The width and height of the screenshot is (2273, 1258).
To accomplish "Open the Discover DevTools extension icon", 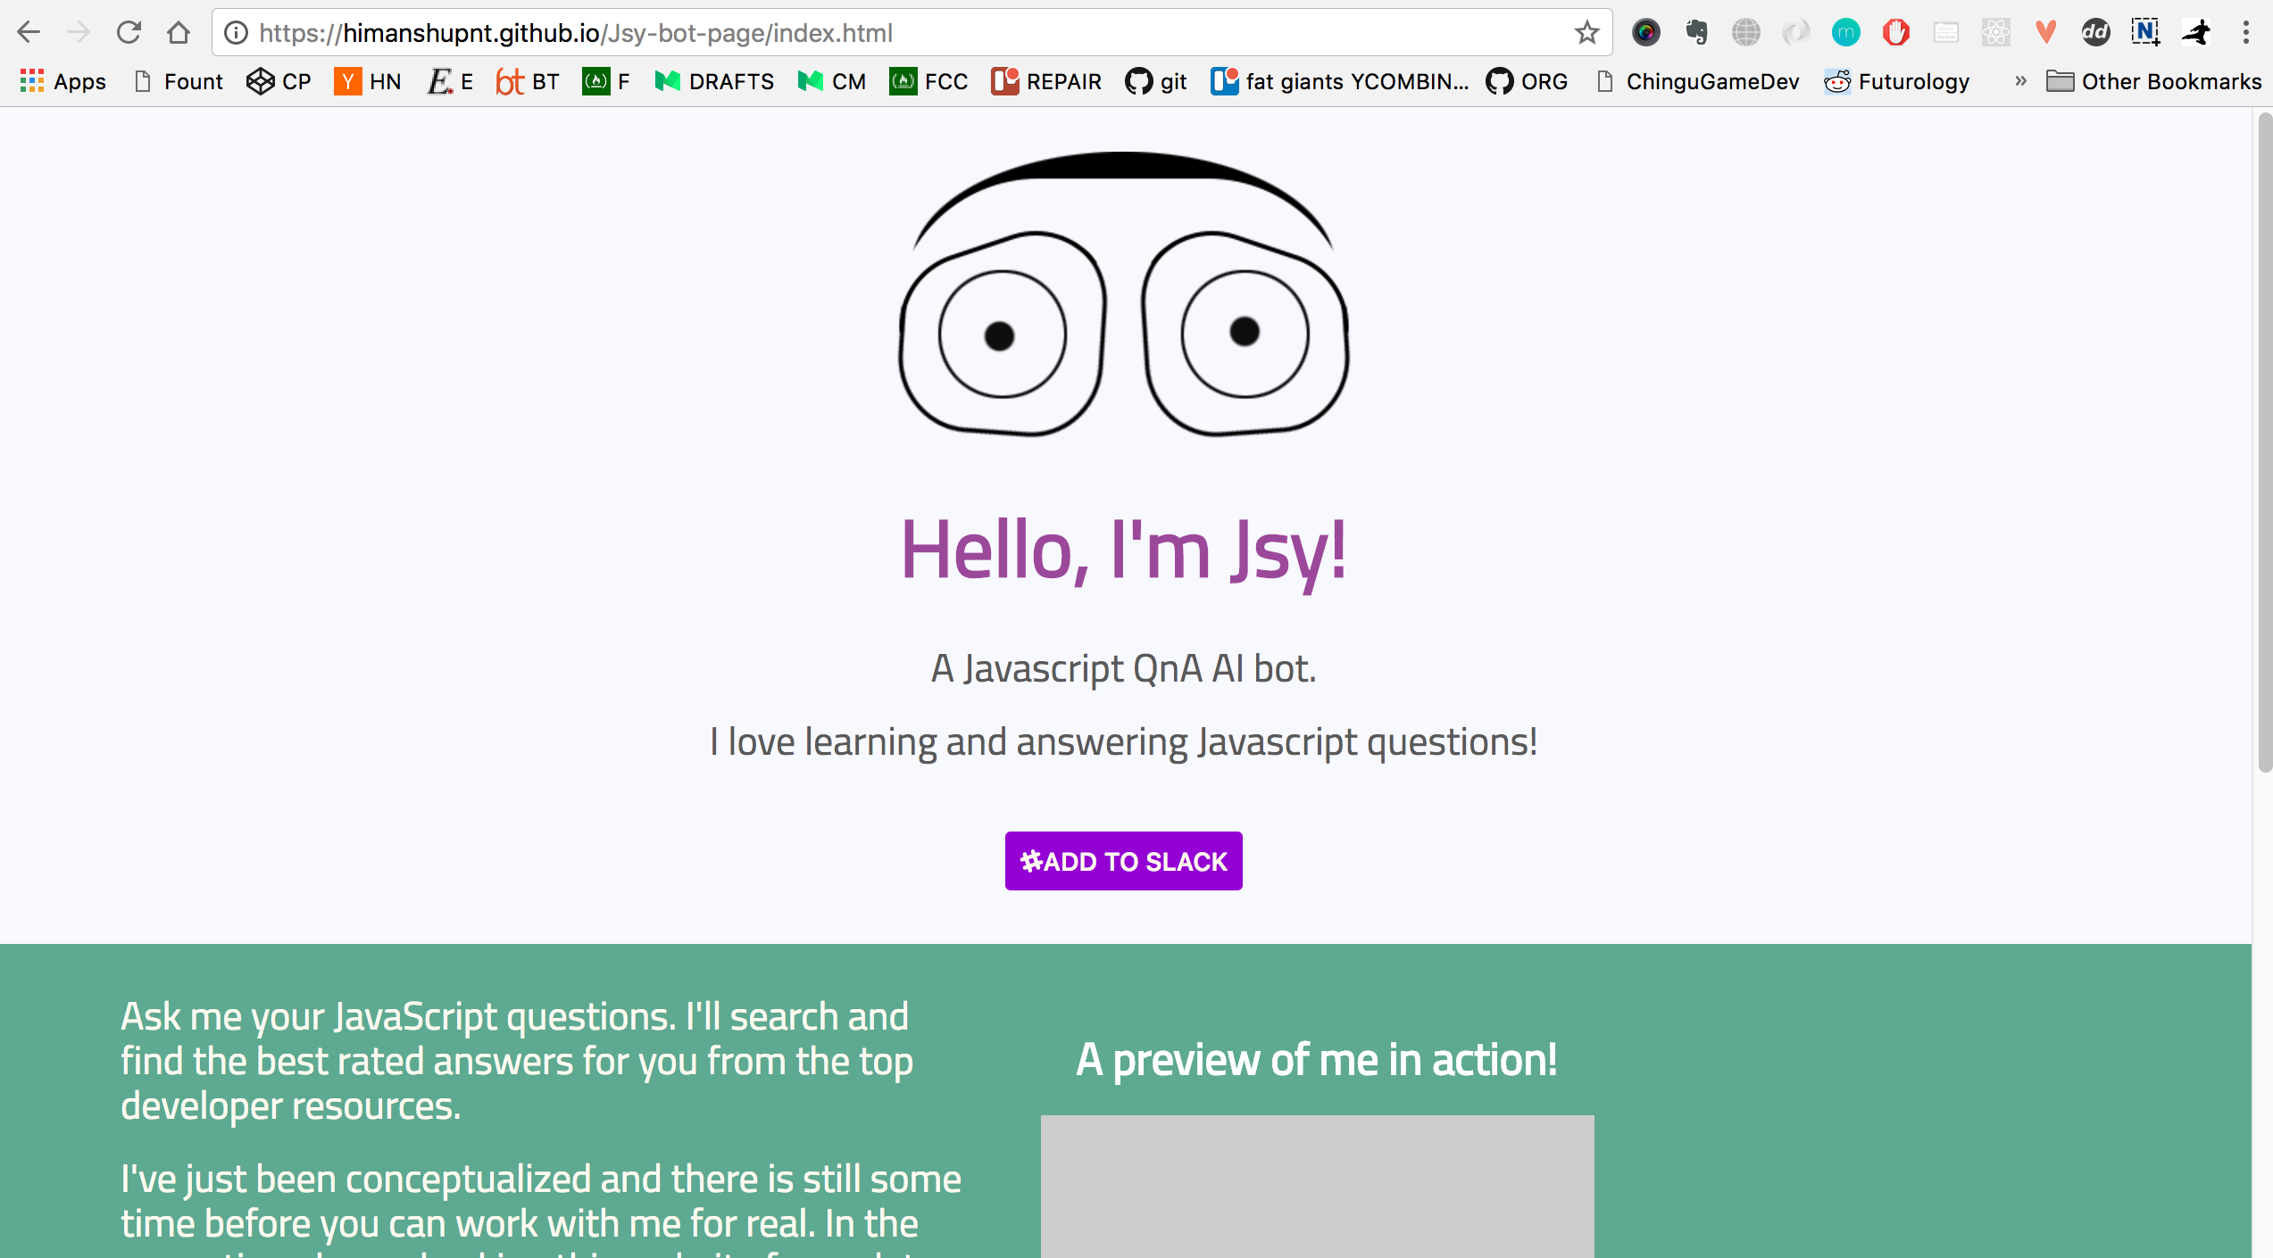I will click(1945, 33).
